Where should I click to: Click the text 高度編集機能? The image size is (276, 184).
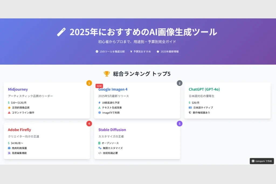[19, 153]
